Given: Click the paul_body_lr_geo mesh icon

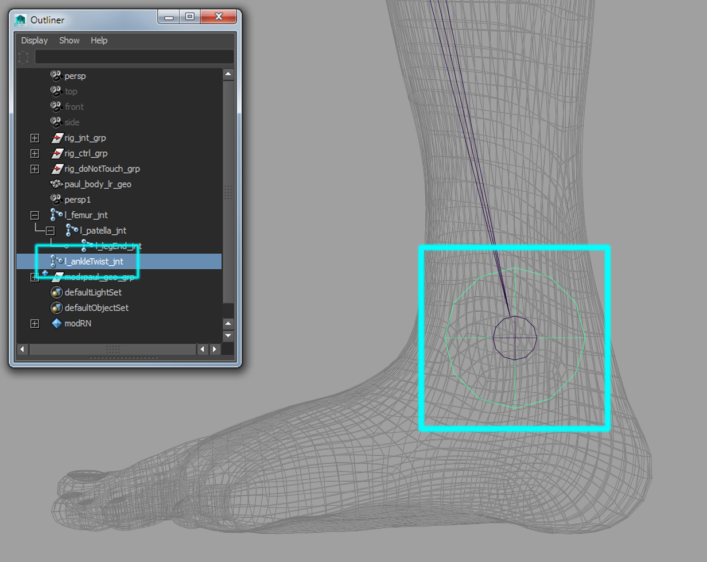Looking at the screenshot, I should [x=56, y=184].
